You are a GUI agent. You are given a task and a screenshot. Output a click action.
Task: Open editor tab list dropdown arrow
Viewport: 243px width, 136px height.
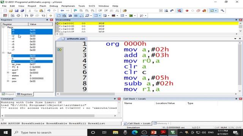235,39
